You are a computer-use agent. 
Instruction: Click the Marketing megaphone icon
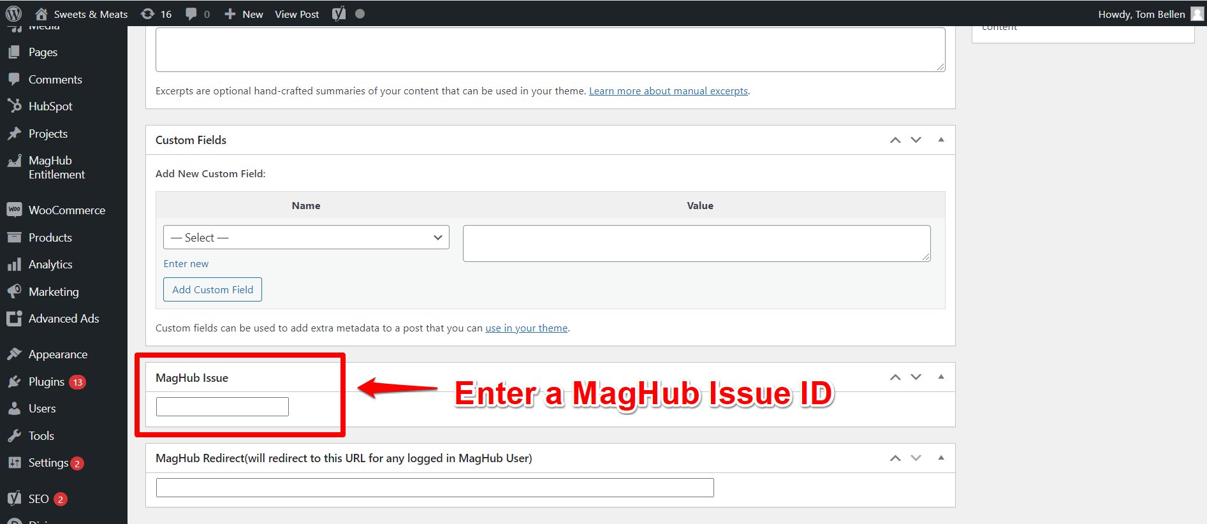click(x=14, y=291)
